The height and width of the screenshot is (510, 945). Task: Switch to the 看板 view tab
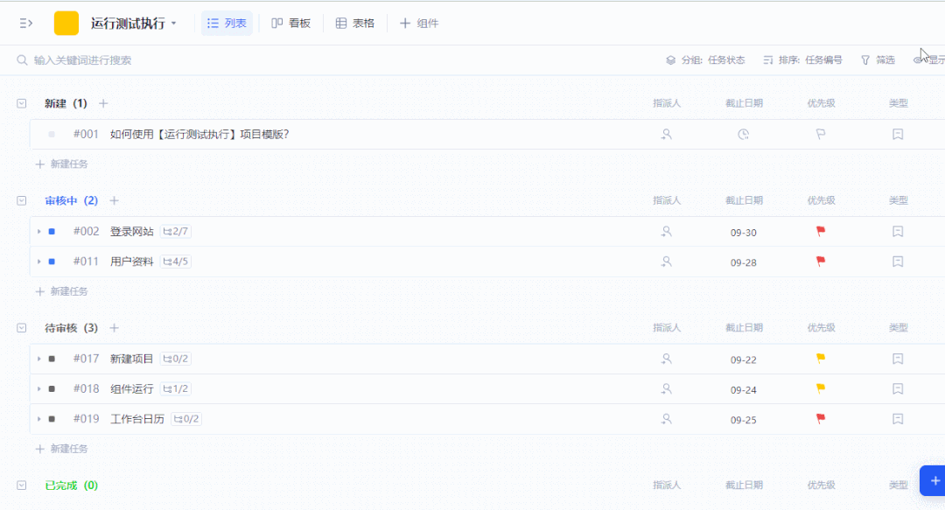(x=290, y=23)
